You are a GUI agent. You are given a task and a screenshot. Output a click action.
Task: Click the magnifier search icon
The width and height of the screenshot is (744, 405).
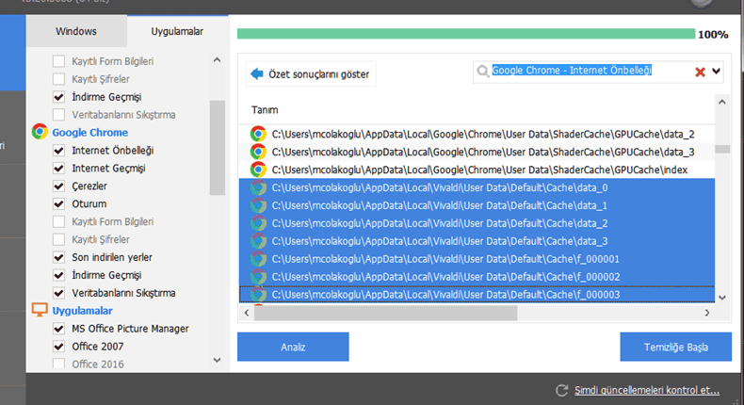coord(482,72)
